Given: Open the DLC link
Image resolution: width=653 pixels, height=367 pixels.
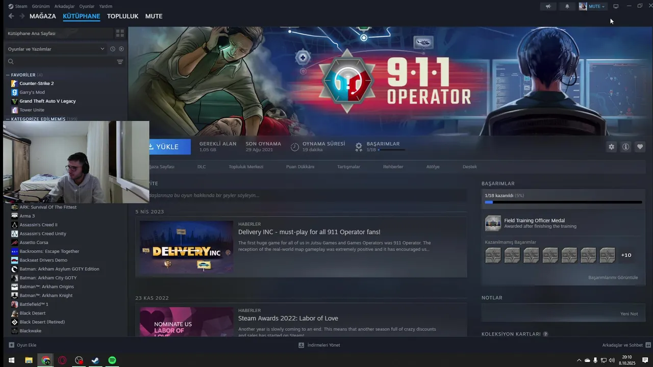Looking at the screenshot, I should pos(202,167).
